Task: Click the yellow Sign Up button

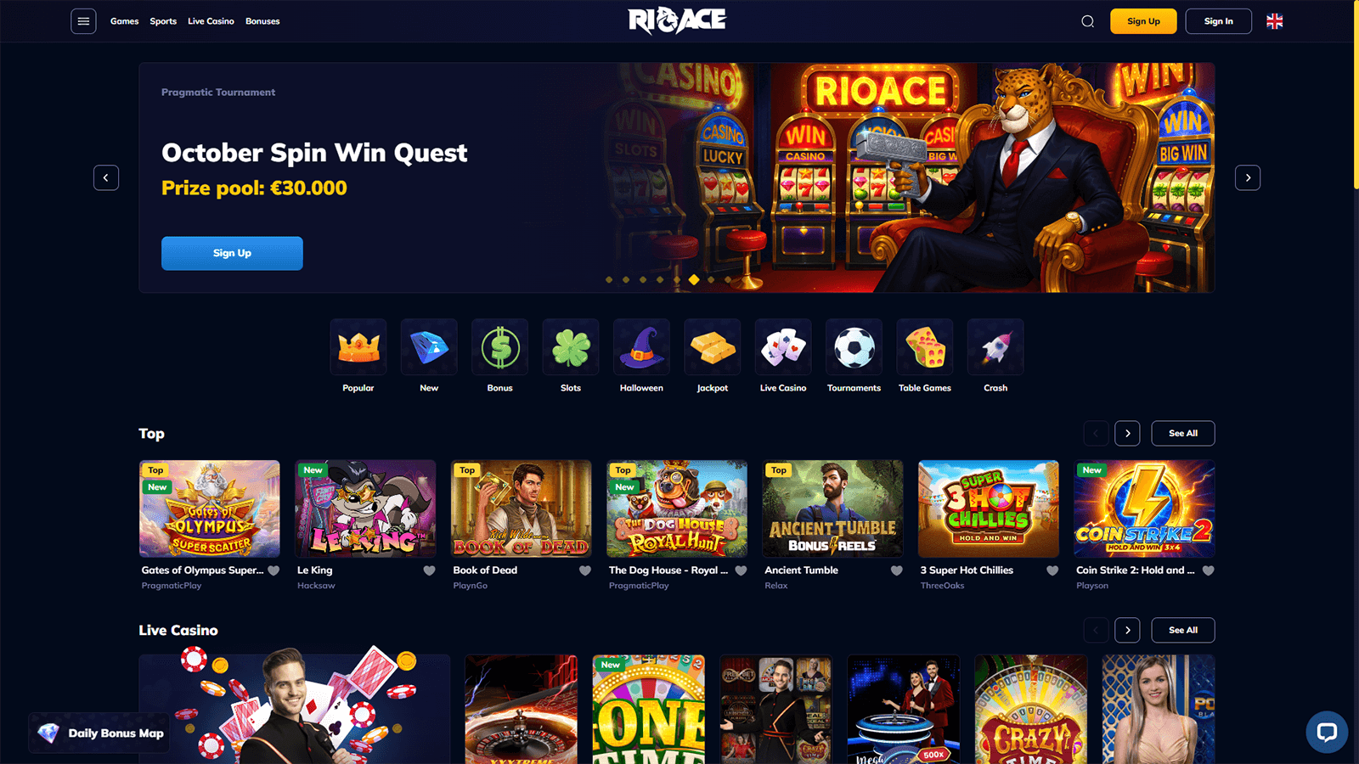Action: pos(1143,21)
